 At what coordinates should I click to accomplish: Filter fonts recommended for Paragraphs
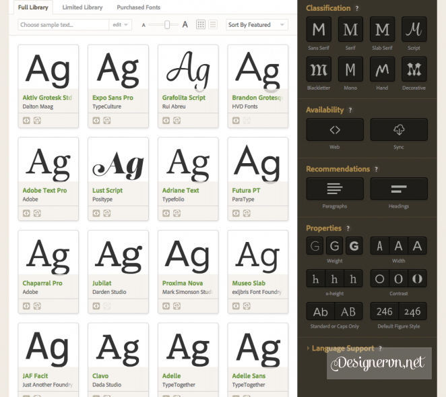[x=335, y=189]
